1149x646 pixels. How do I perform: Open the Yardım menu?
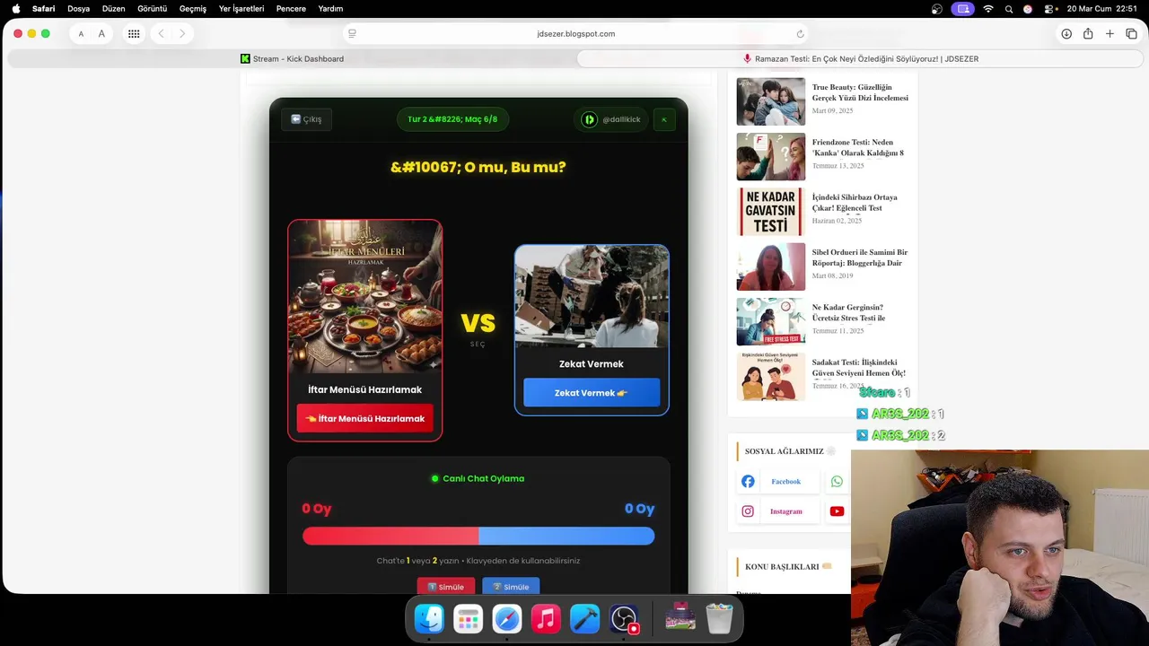tap(330, 9)
